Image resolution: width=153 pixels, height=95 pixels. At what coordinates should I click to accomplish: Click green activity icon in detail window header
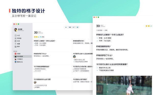[151, 26]
